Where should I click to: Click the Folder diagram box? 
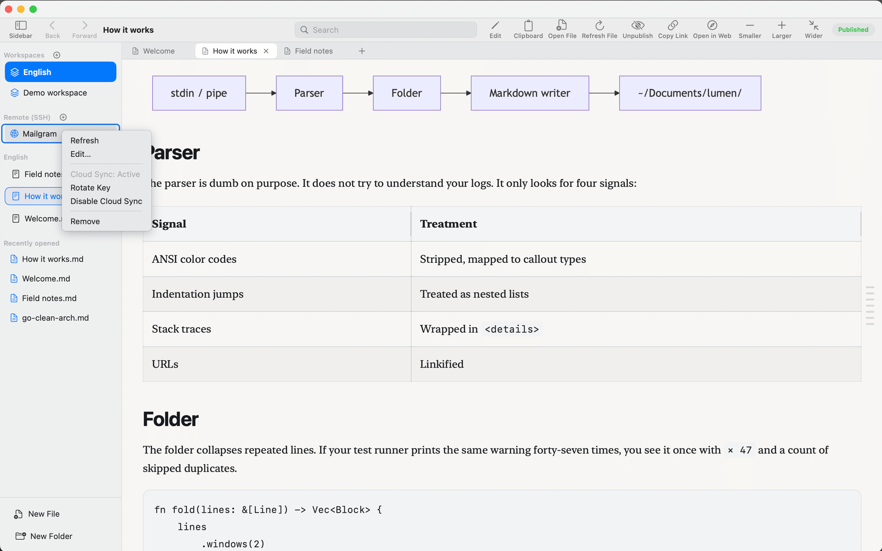tap(407, 93)
